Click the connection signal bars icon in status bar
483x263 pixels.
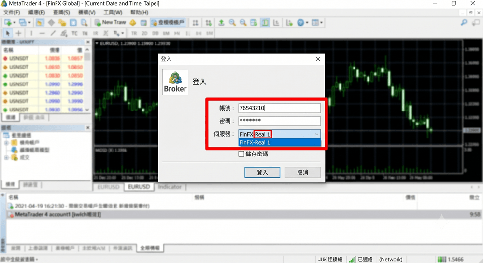click(x=353, y=259)
